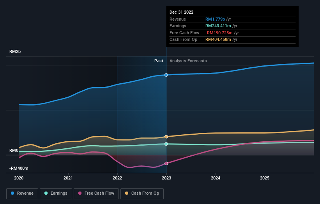Click the Analysts Forecasts label
This screenshot has width=320, height=204.
(188, 61)
